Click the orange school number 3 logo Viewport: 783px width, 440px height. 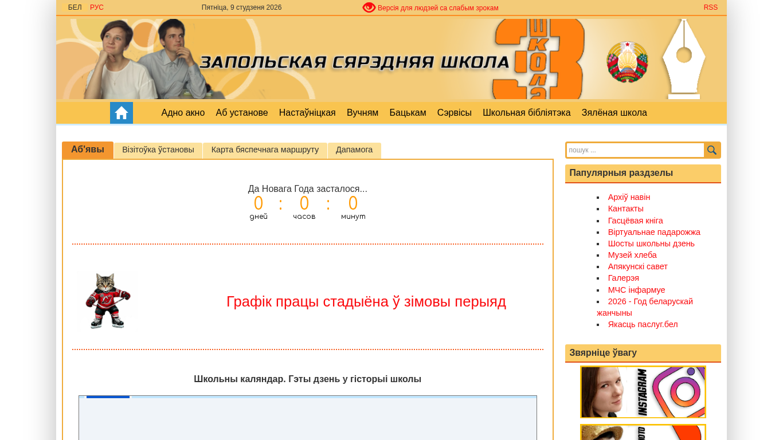click(538, 59)
